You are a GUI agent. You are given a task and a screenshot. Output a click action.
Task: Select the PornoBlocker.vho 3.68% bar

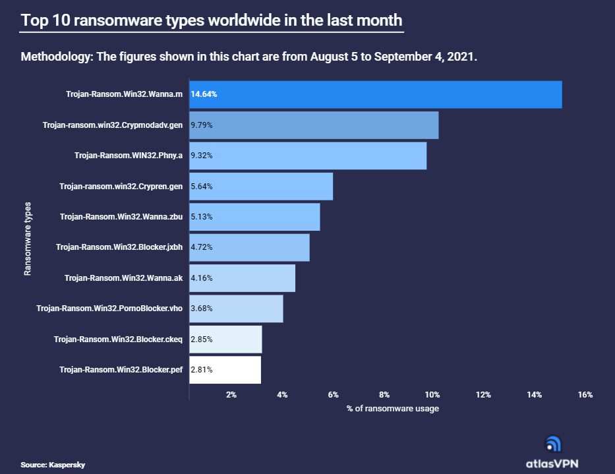(236, 309)
